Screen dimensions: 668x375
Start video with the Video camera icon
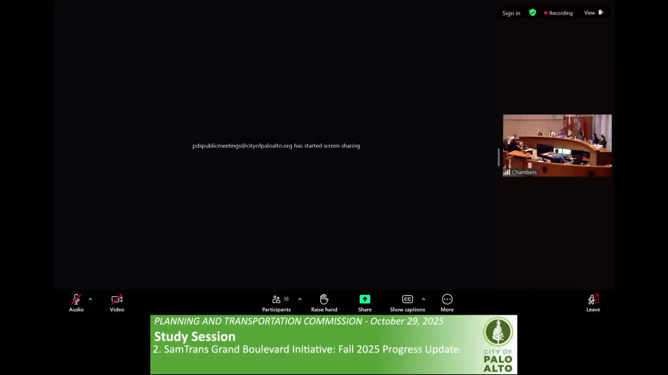(117, 299)
